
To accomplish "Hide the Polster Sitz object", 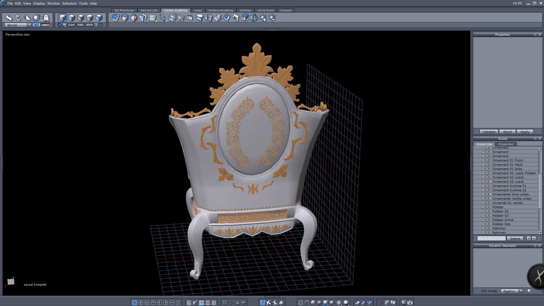I will click(x=487, y=224).
